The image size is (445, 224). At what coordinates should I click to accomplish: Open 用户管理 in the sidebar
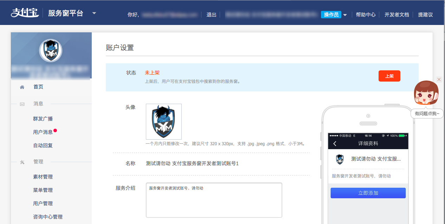pyautogui.click(x=43, y=204)
